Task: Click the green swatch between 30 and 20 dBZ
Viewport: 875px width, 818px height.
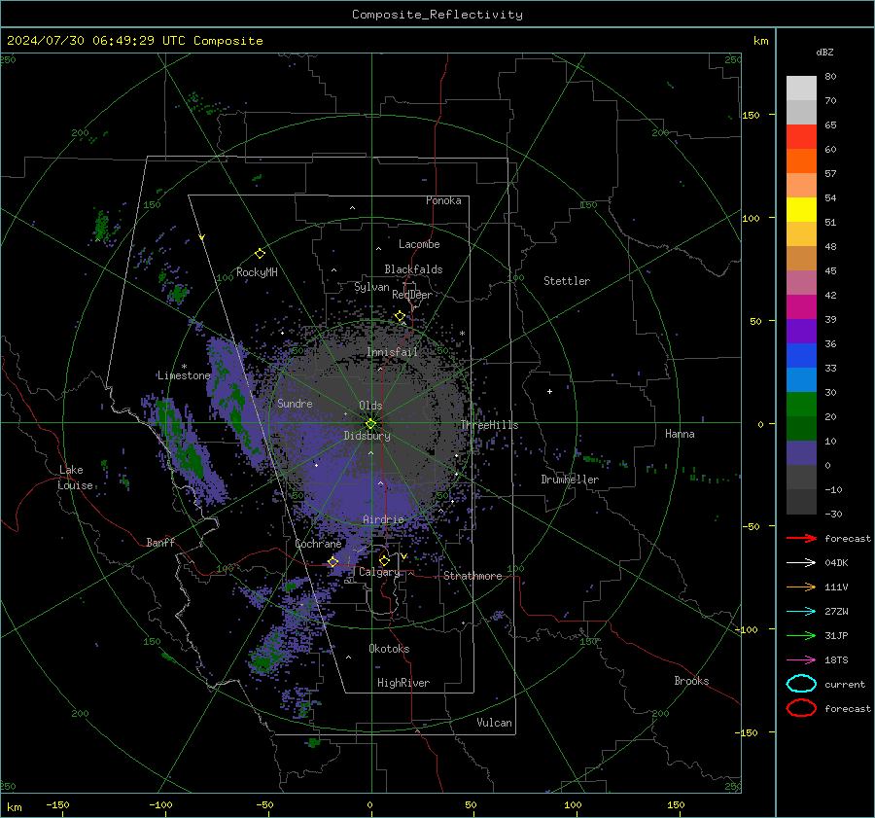Action: tap(801, 405)
